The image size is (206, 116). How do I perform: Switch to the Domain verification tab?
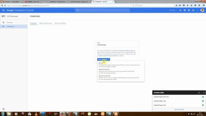(60, 23)
